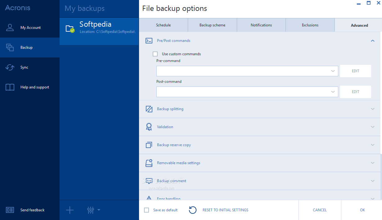The image size is (382, 220).
Task: Enable Use custom commands checkbox
Action: (x=155, y=54)
